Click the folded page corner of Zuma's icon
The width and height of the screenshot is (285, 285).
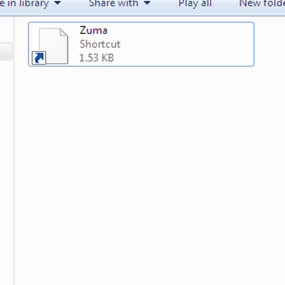click(x=64, y=32)
